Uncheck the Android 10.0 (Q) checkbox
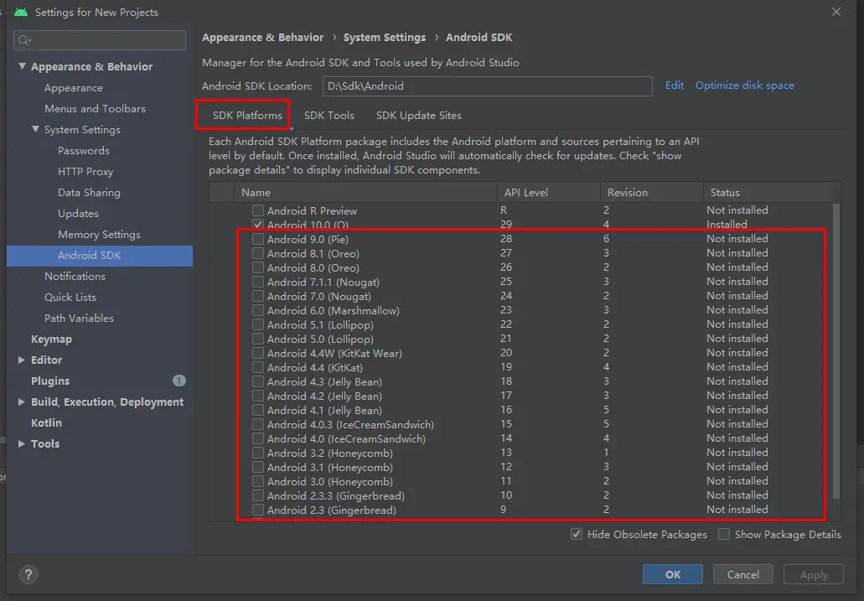The width and height of the screenshot is (864, 601). (x=258, y=225)
